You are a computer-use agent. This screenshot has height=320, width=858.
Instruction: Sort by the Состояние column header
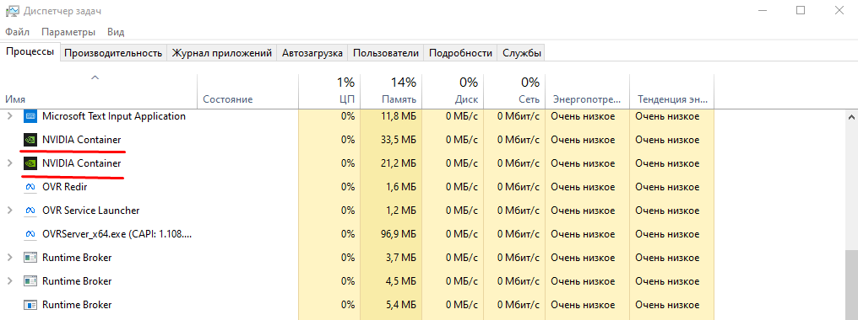tap(247, 90)
